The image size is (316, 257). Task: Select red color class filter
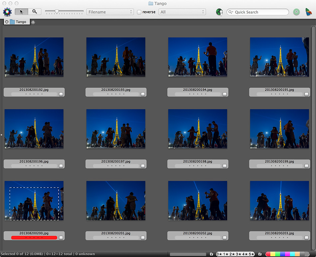click(x=268, y=254)
